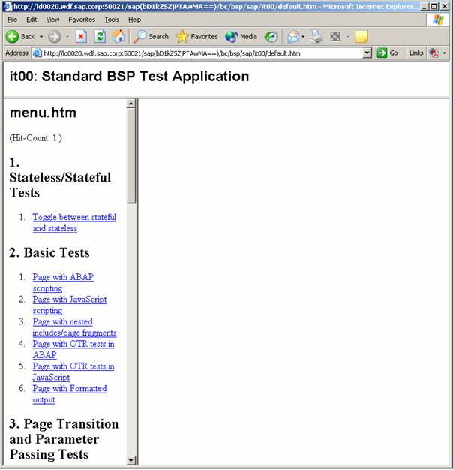Image resolution: width=453 pixels, height=470 pixels.
Task: Click the menu frame scrollbar down arrow
Action: [131, 460]
